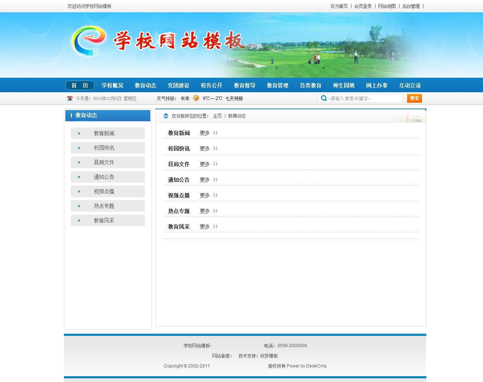The width and height of the screenshot is (483, 382).
Task: Click 织梦模板 tech support link in footer
Action: [x=269, y=356]
